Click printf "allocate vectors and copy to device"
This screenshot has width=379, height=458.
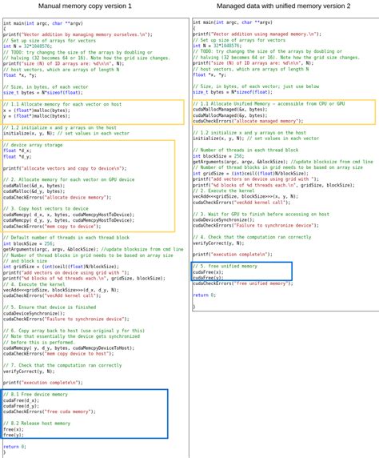(x=65, y=168)
